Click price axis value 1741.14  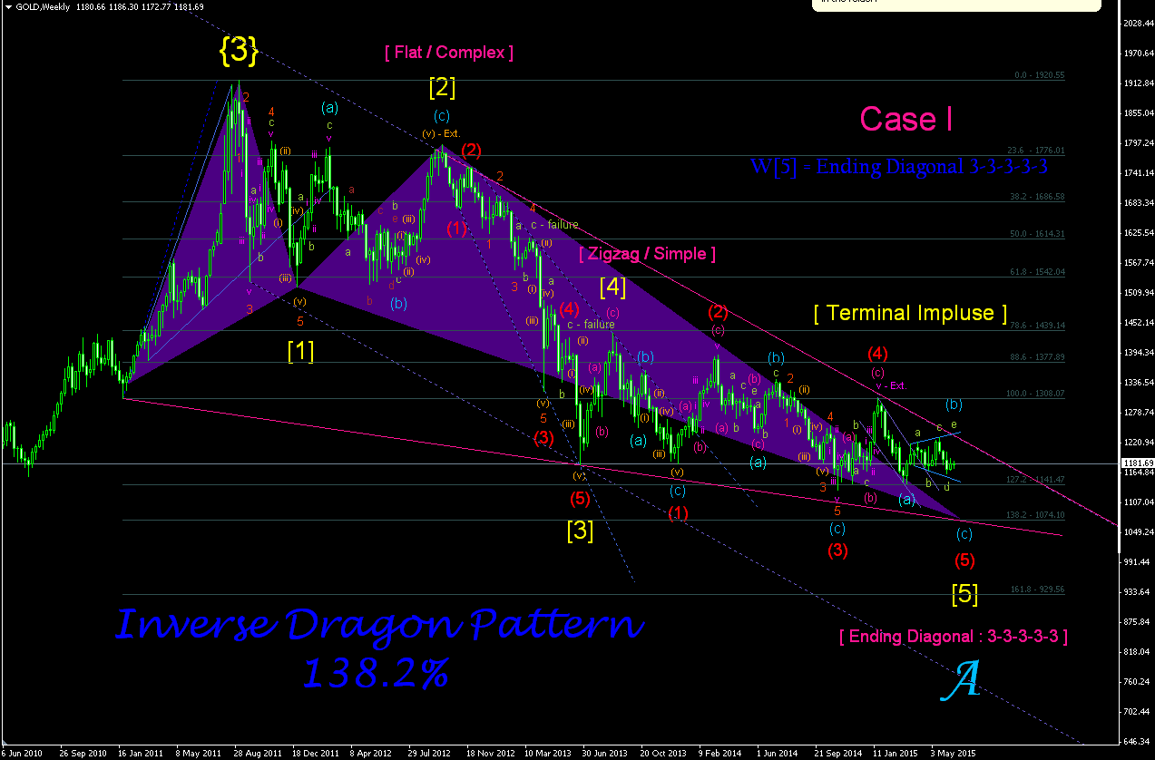point(1137,173)
